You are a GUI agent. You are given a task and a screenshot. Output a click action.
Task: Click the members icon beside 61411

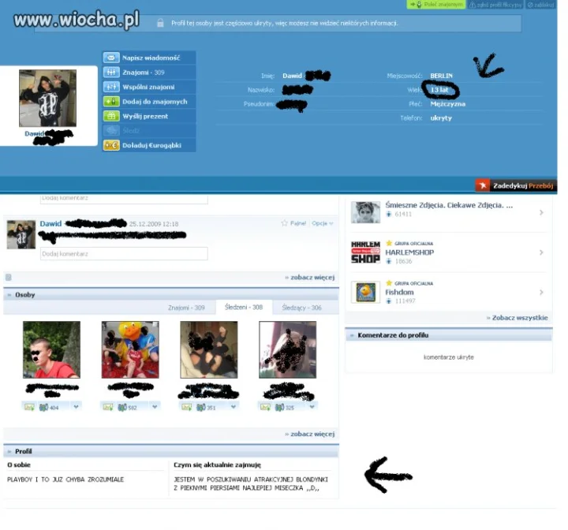point(389,214)
